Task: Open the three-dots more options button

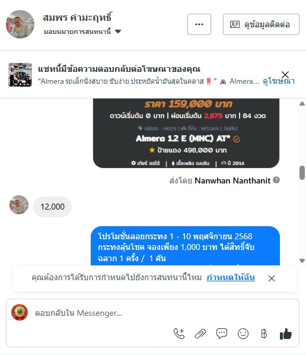Action: [x=199, y=24]
